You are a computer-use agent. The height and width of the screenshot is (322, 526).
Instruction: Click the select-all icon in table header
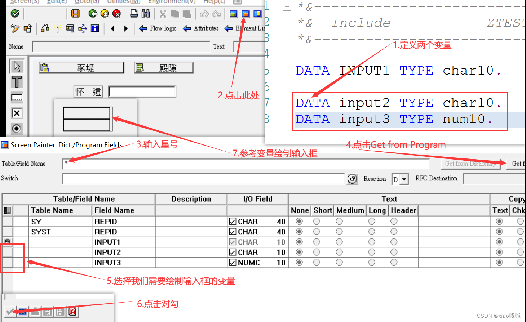(7, 210)
